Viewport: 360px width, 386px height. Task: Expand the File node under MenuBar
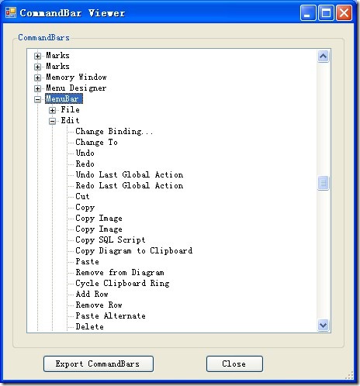(x=53, y=110)
